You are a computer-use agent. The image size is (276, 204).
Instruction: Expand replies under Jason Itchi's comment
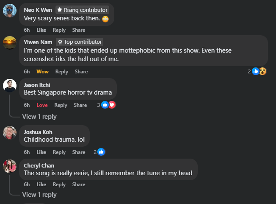coord(39,117)
